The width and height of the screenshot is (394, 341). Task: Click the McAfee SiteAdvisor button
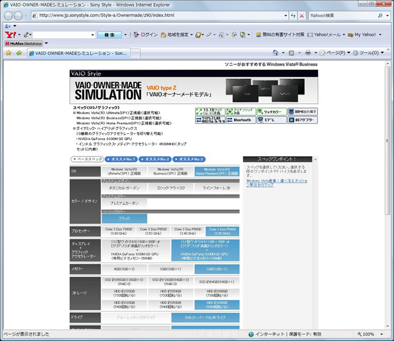24,44
